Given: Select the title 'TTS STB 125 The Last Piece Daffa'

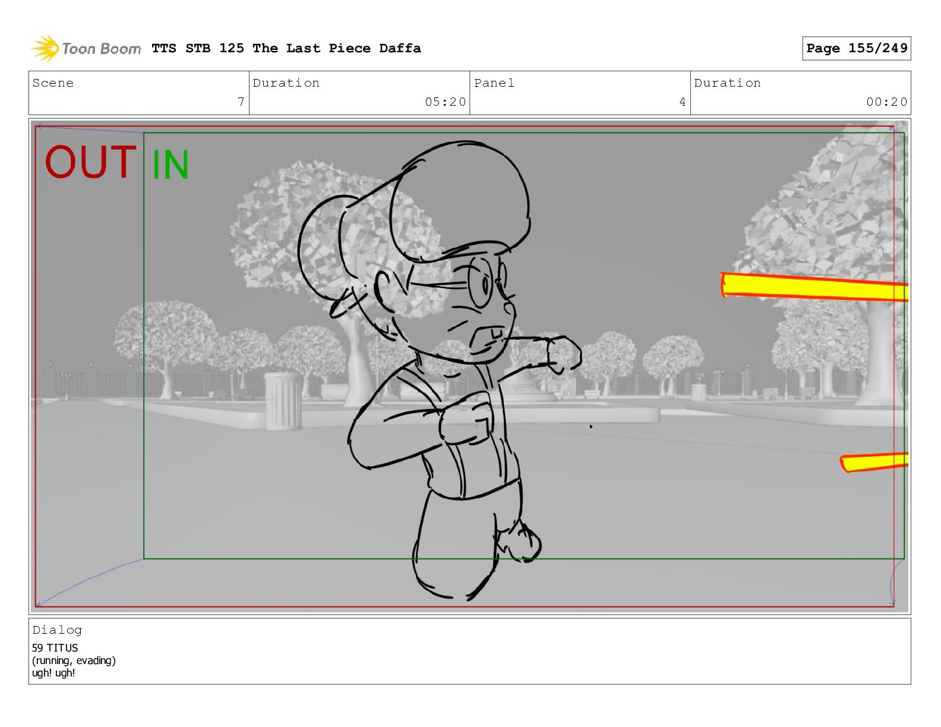Looking at the screenshot, I should pyautogui.click(x=286, y=48).
